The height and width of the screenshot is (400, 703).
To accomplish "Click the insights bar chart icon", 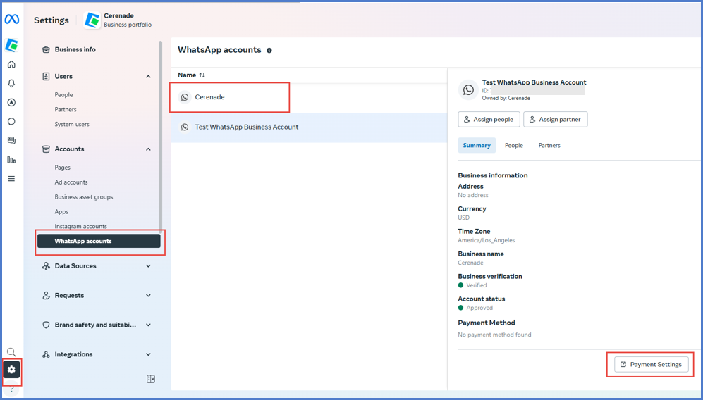I will coord(11,160).
